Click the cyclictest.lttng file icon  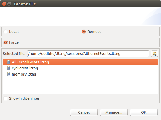(8, 68)
